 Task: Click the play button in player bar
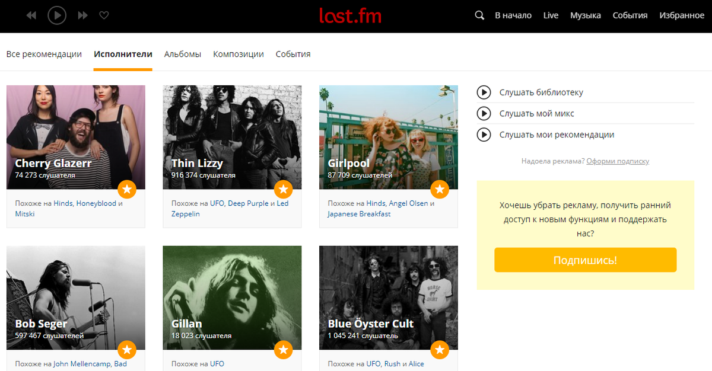pyautogui.click(x=57, y=15)
